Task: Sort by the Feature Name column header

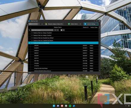Action: coord(58,27)
